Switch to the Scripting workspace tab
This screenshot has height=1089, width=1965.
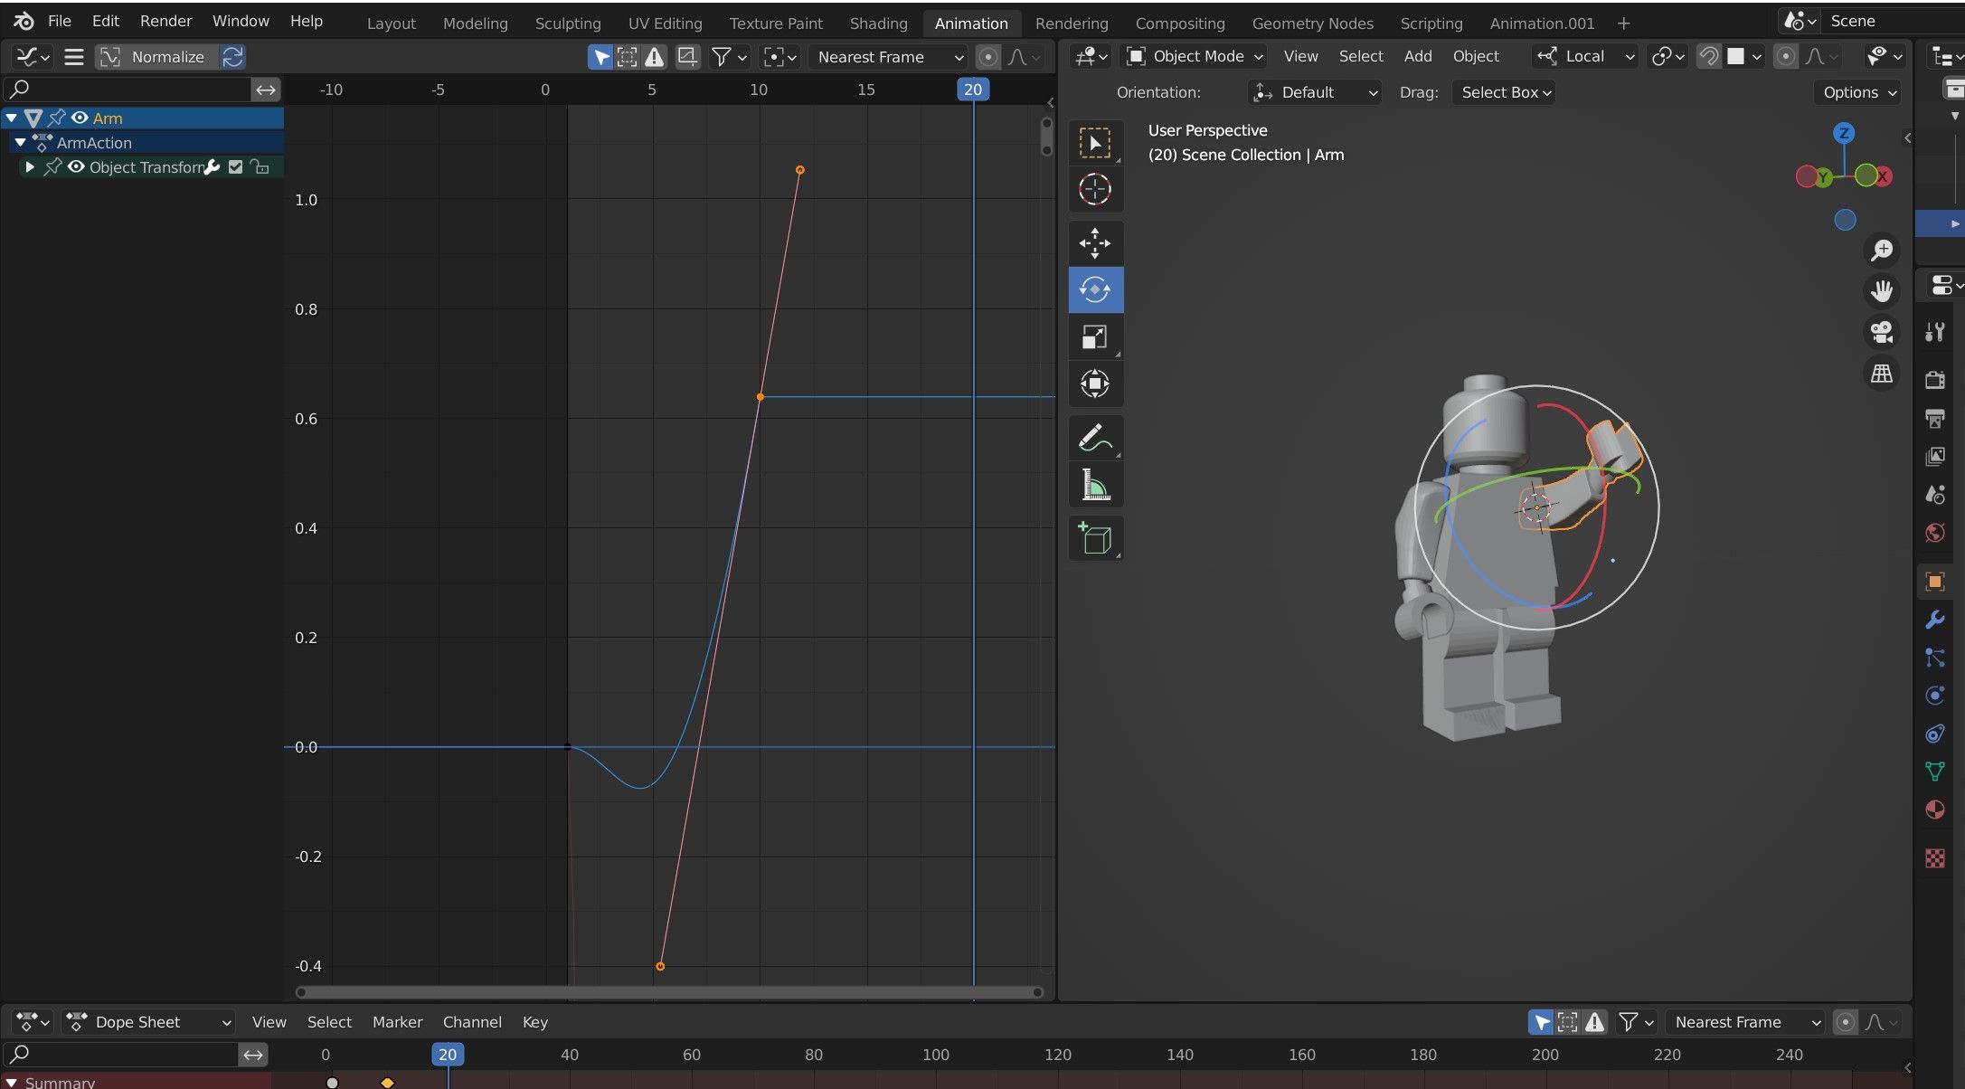pos(1431,23)
